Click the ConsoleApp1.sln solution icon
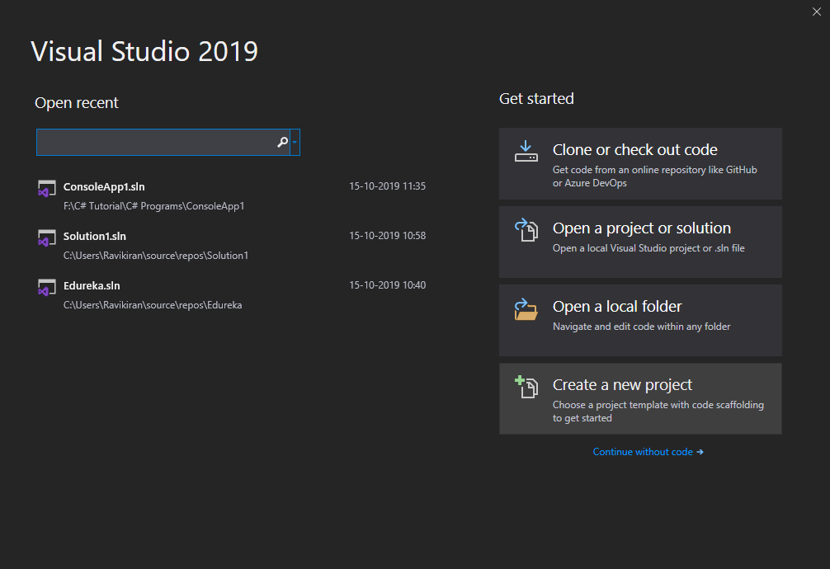830x569 pixels. click(46, 189)
